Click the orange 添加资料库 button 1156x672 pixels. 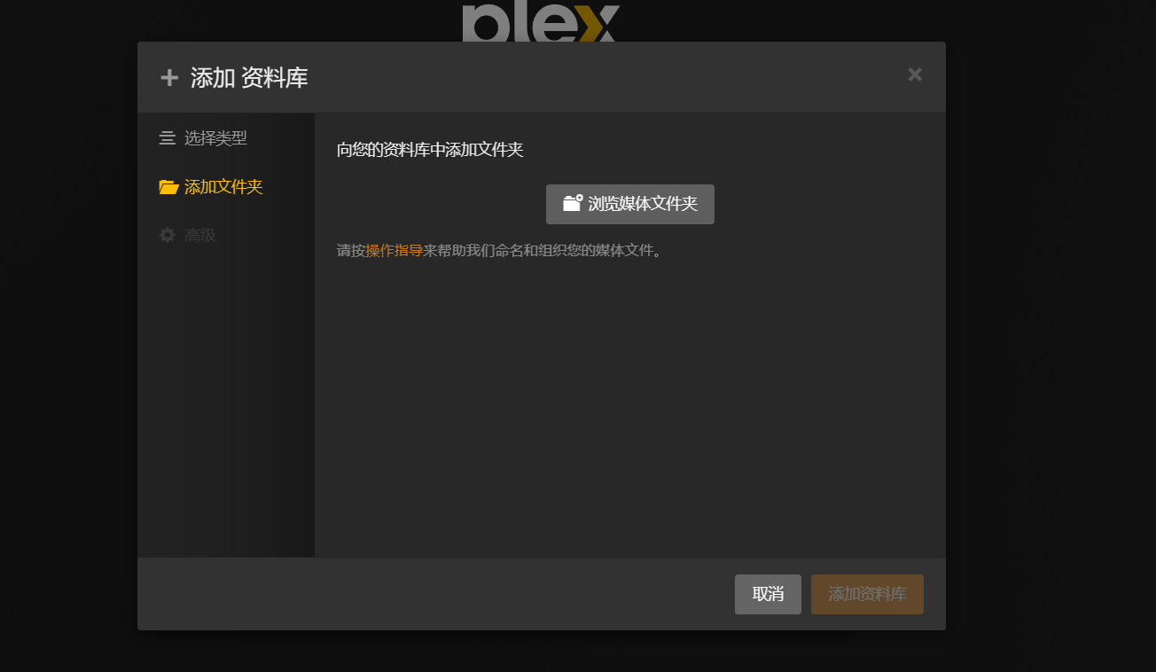867,594
